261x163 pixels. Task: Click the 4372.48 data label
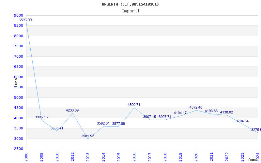coord(196,108)
